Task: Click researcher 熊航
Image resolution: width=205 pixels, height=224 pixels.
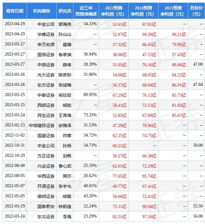Action: point(67,105)
